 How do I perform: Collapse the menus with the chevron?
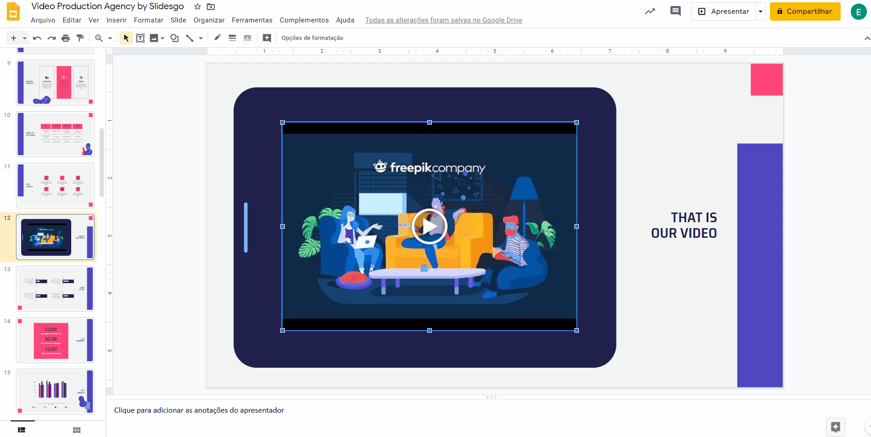[x=867, y=38]
